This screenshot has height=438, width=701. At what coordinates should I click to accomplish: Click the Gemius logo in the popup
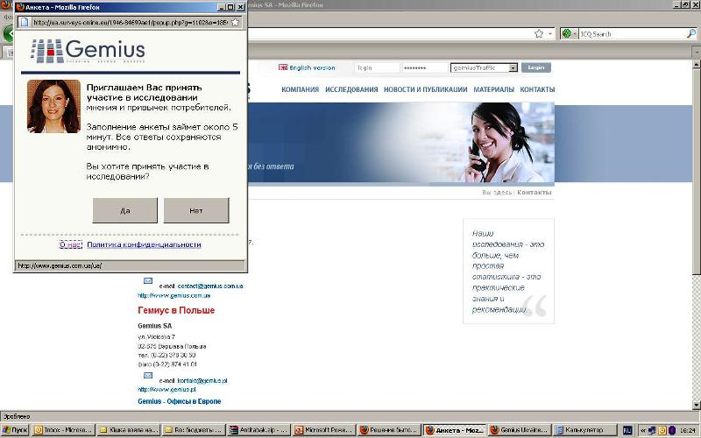[87, 50]
